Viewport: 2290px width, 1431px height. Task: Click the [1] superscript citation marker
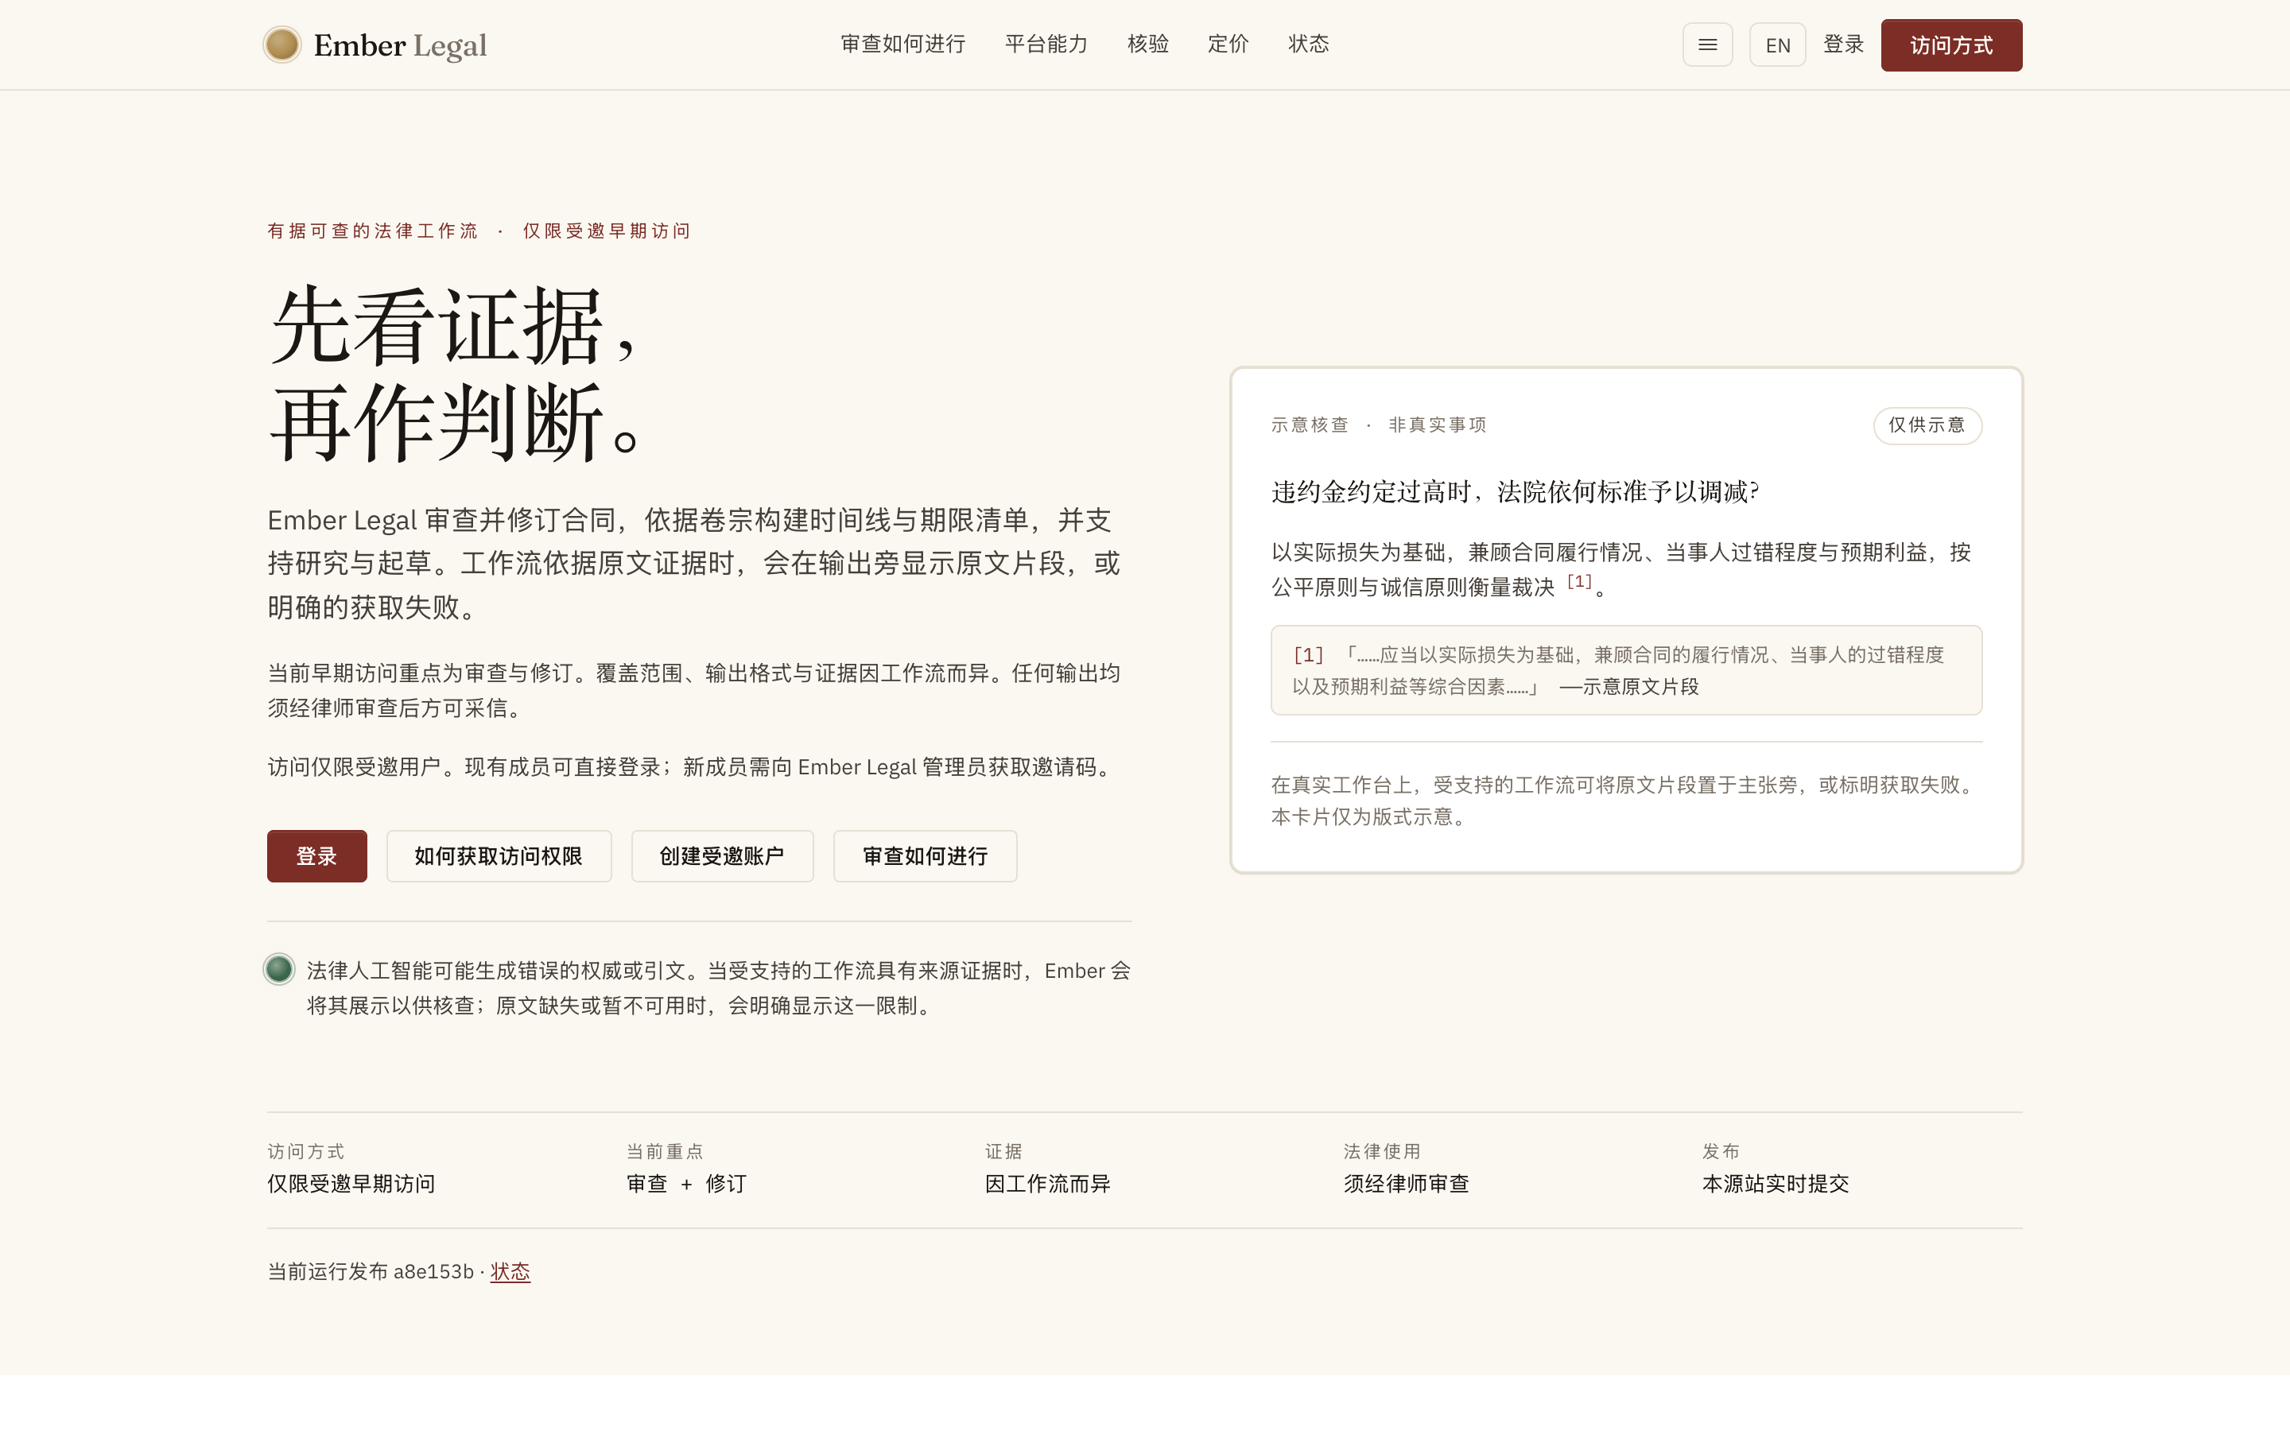click(x=1579, y=581)
